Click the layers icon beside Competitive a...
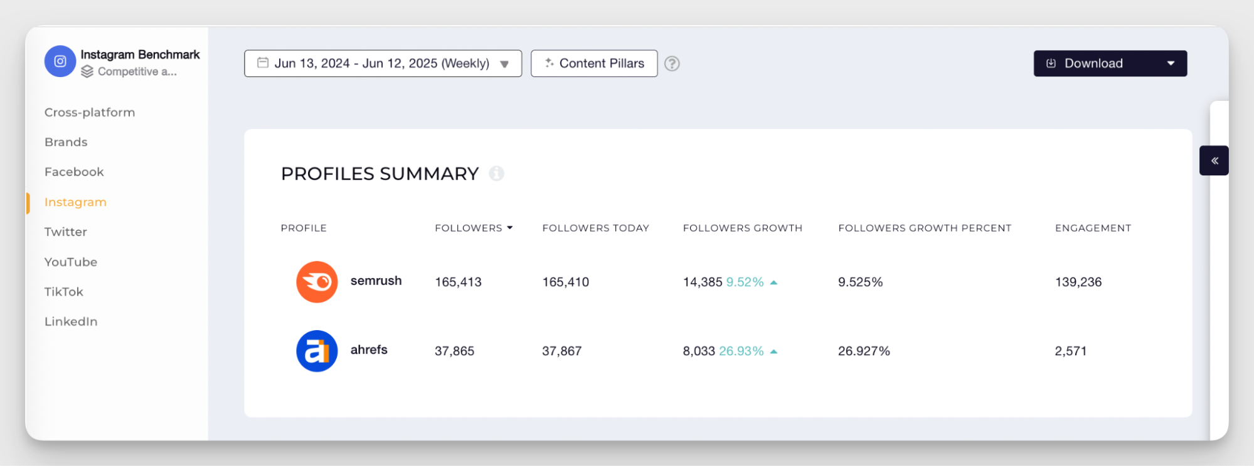 [x=87, y=71]
